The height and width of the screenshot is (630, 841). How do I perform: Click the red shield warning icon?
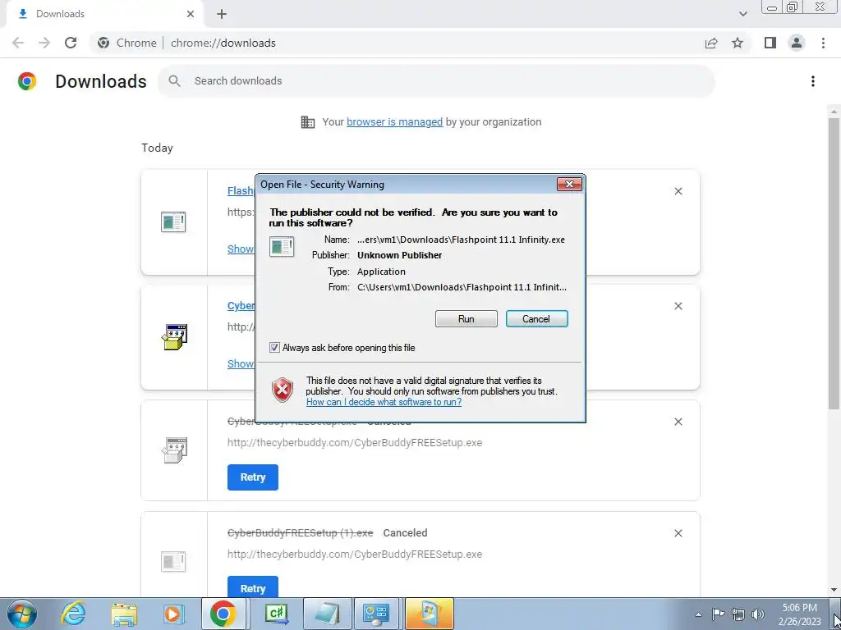point(283,390)
